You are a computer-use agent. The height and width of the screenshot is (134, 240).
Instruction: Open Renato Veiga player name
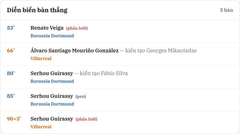[x=47, y=28]
